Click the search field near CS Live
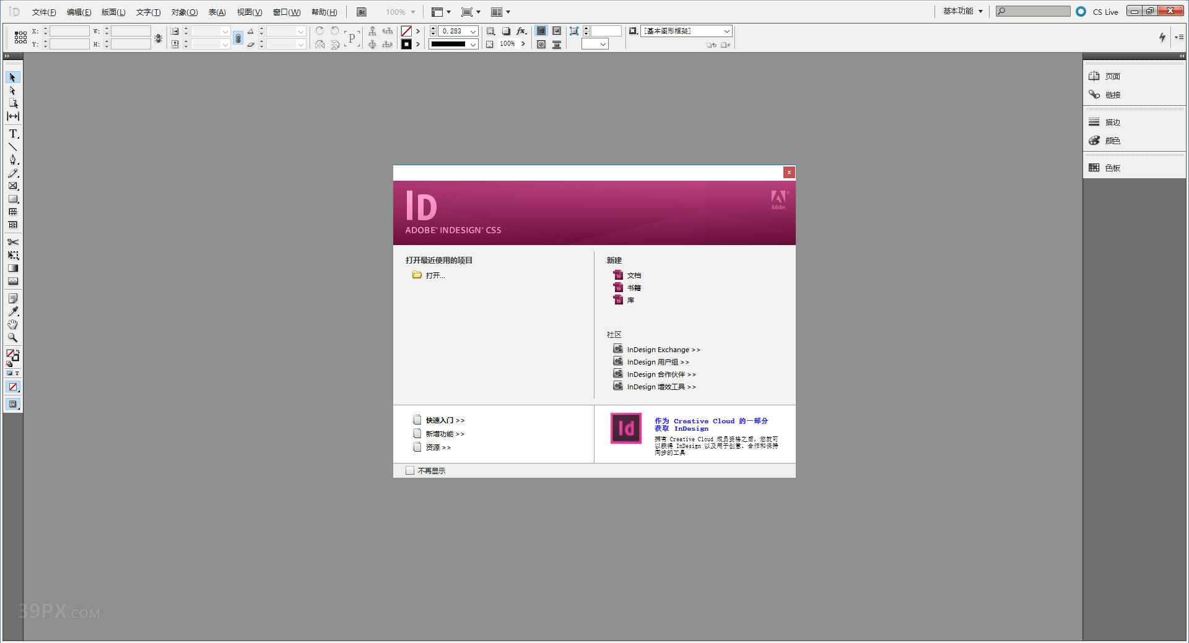This screenshot has width=1189, height=643. (1032, 11)
